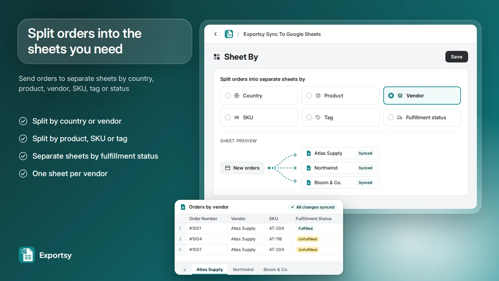Click the sheet icon next to Northwind preview
499x281 pixels.
click(x=309, y=168)
